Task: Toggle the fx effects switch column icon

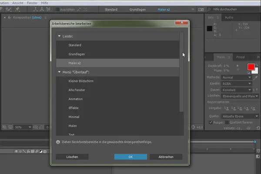Action: (x=28, y=151)
